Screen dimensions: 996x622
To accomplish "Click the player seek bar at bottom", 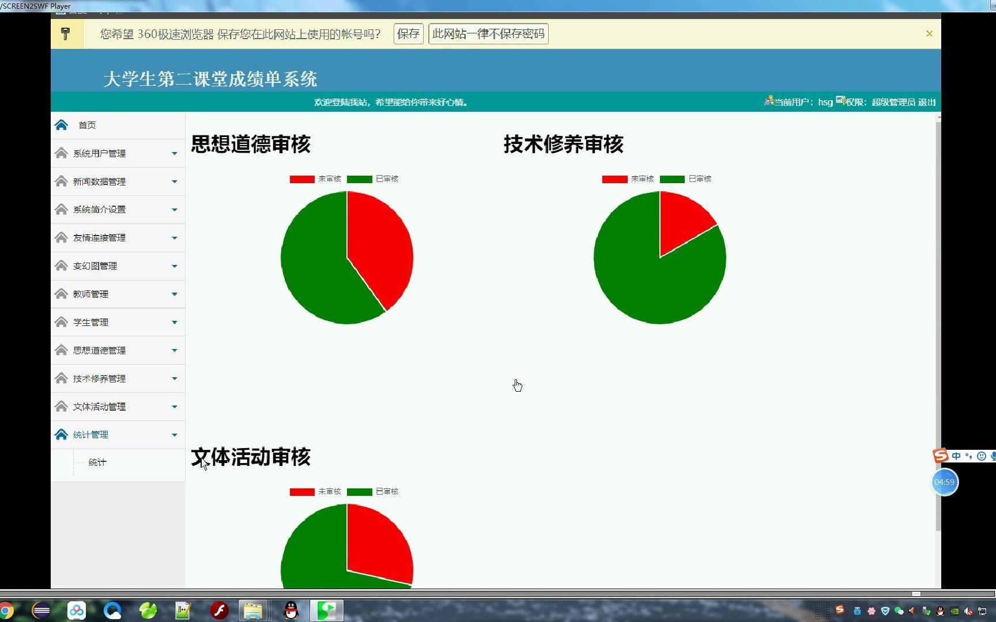I will pos(497,594).
